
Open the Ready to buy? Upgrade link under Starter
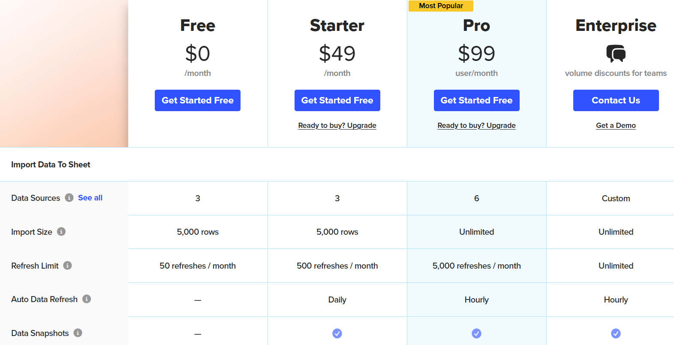tap(337, 125)
